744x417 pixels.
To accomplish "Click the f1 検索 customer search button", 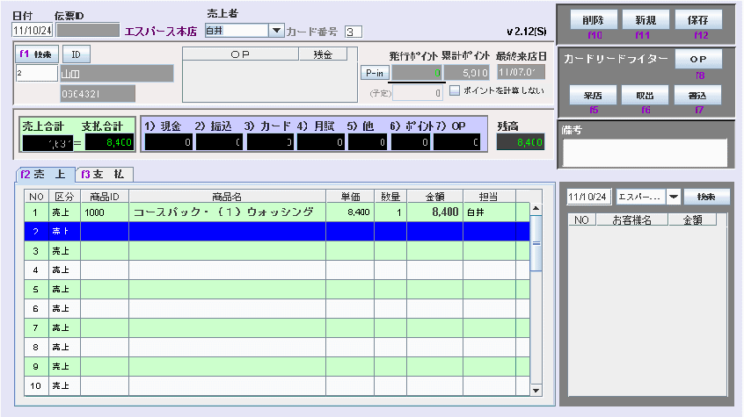I will tap(36, 54).
